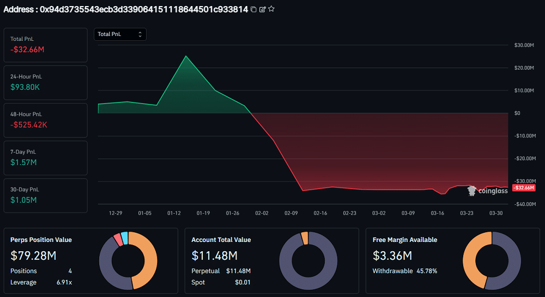545x297 pixels.
Task: Select the 48-Hour PnL card
Action: coord(45,120)
